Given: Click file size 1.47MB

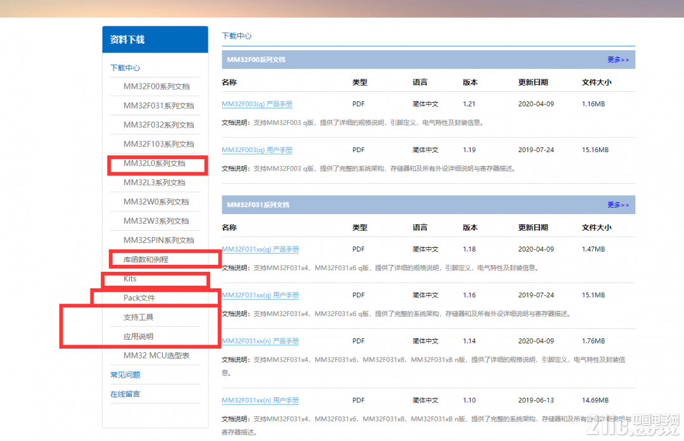Looking at the screenshot, I should pos(593,249).
